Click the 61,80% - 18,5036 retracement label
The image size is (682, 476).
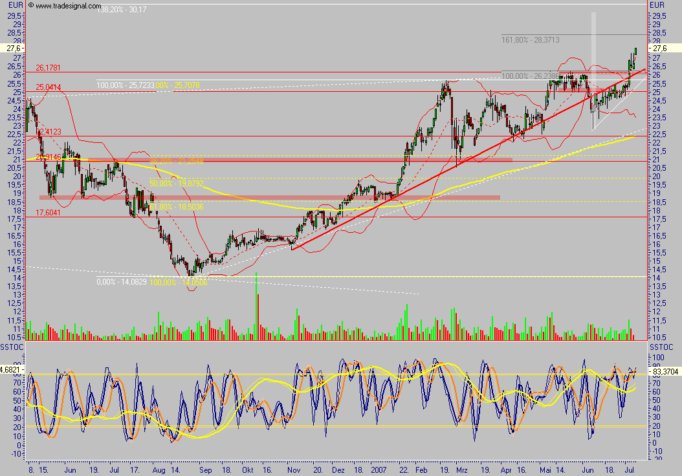pyautogui.click(x=177, y=206)
